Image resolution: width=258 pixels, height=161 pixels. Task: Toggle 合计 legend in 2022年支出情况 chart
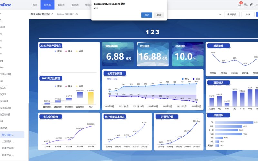click(80, 86)
